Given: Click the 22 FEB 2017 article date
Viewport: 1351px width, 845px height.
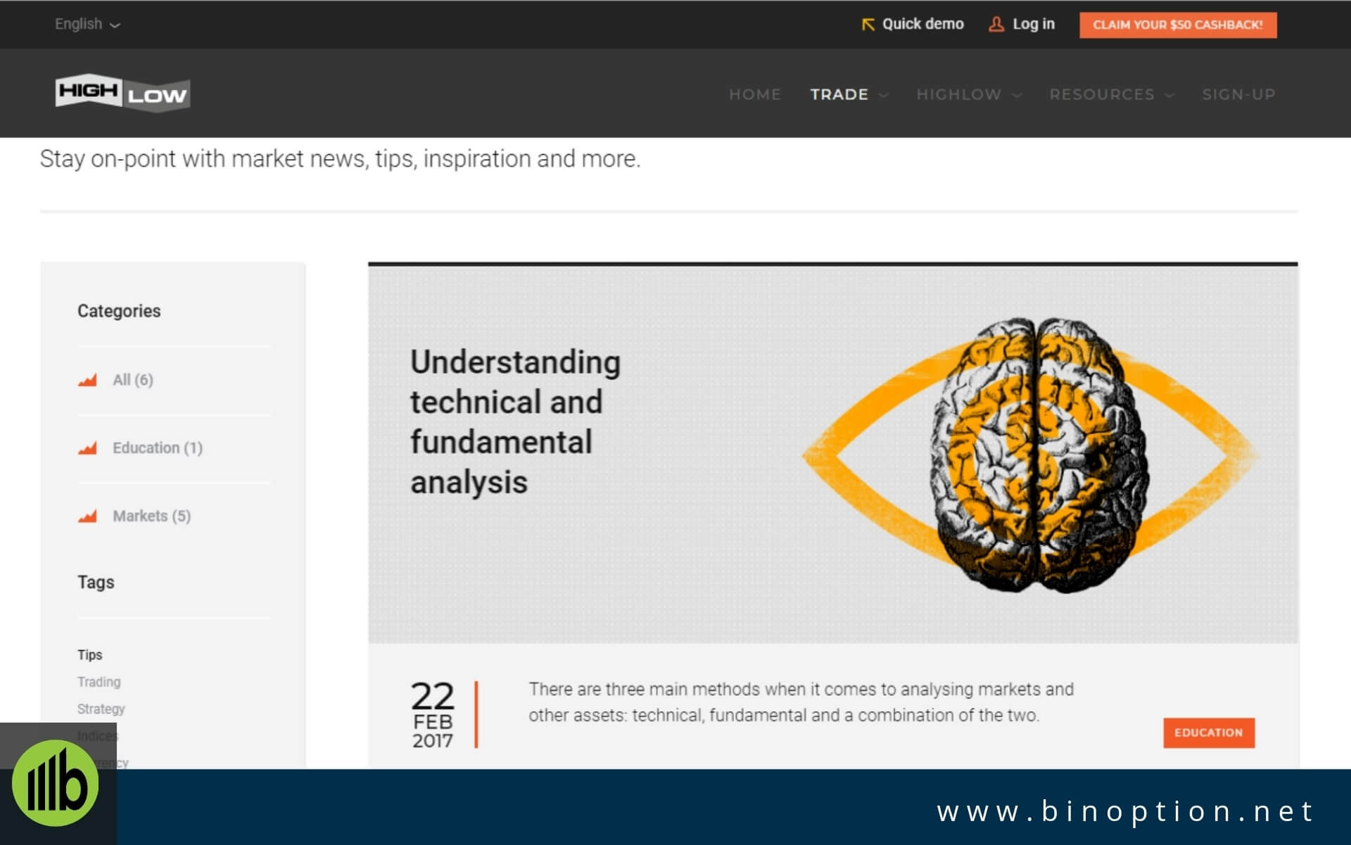Looking at the screenshot, I should tap(433, 714).
